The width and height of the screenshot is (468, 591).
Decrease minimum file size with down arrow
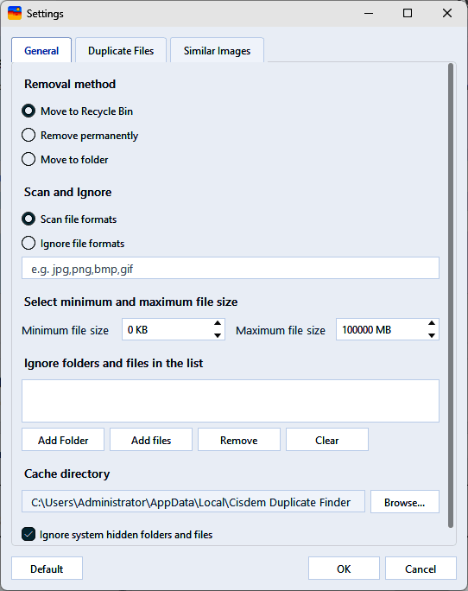coord(218,335)
